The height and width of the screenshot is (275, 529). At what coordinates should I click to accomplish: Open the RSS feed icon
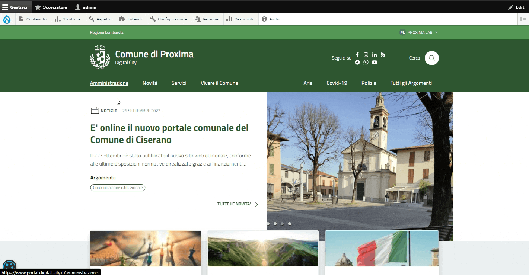pyautogui.click(x=383, y=55)
